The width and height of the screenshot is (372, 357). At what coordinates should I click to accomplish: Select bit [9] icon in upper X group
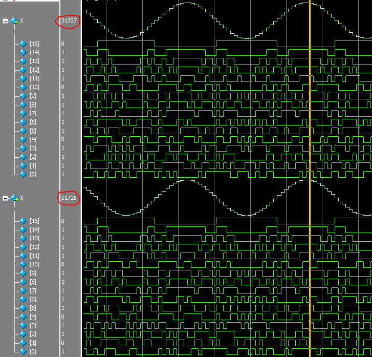tap(23, 96)
